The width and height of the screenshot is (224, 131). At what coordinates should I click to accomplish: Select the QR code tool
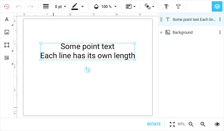(x=7, y=58)
